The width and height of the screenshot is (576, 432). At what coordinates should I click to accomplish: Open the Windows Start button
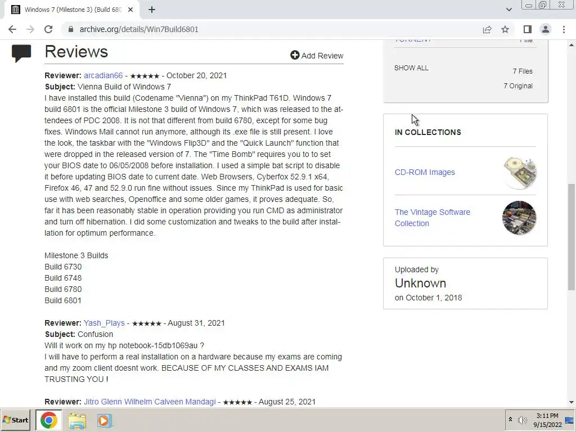(x=15, y=420)
